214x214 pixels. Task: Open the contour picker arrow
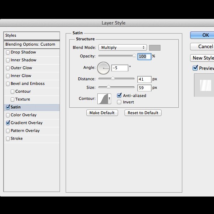[109, 99]
